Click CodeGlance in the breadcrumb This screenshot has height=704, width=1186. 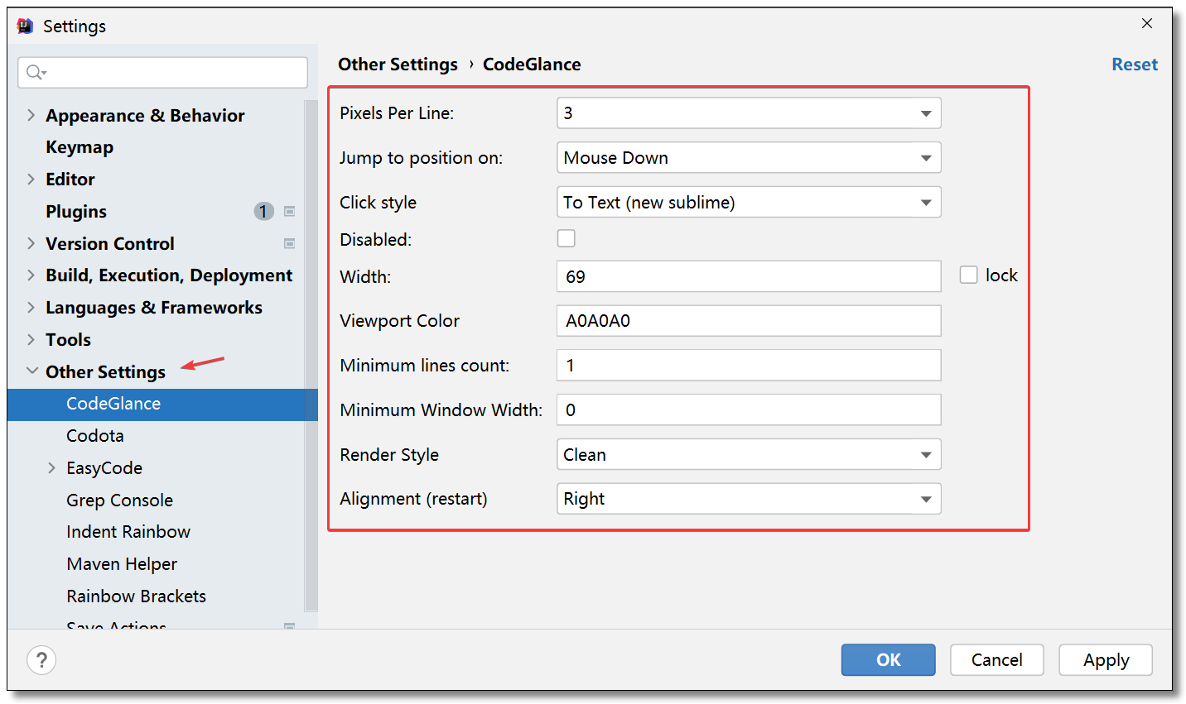(x=532, y=65)
